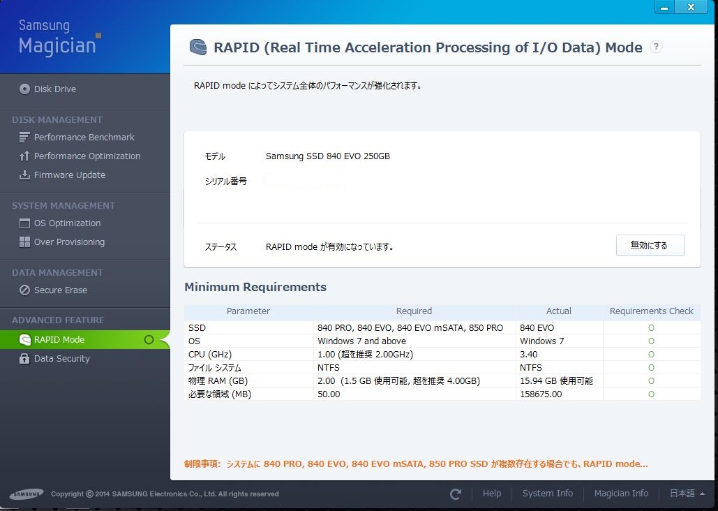Click the SSD parameter row label
718x511 pixels.
click(197, 327)
